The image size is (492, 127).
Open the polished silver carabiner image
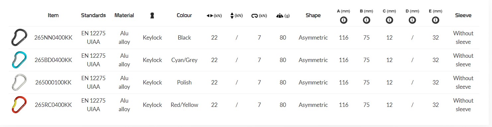pos(19,82)
